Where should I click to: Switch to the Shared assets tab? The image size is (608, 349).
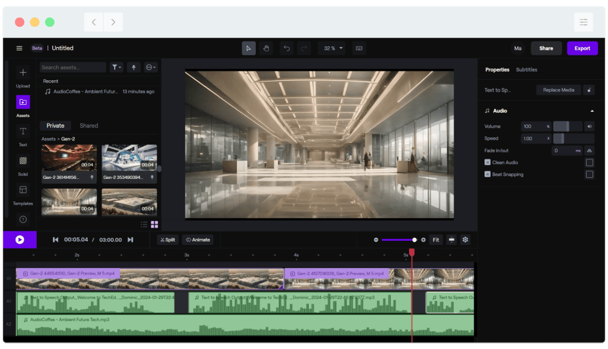tap(88, 125)
